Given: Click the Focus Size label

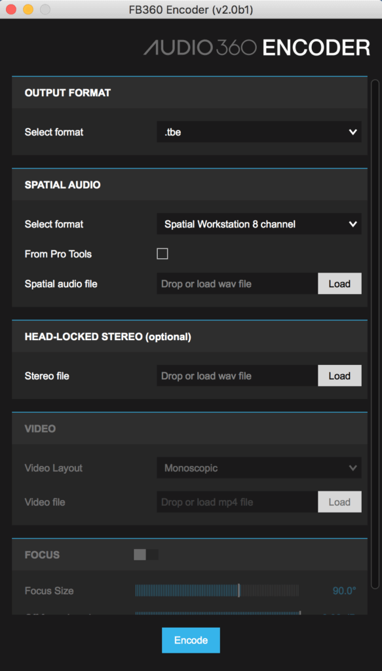Looking at the screenshot, I should click(x=49, y=590).
